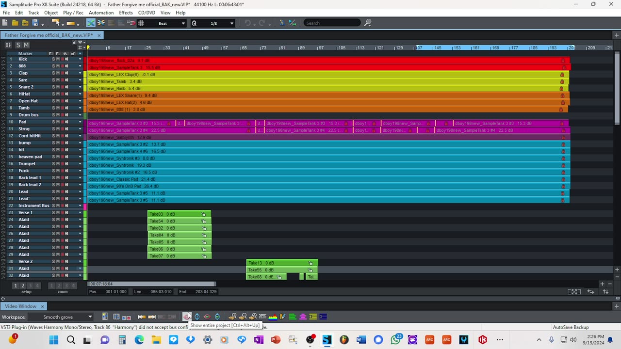The width and height of the screenshot is (621, 349).
Task: Mute the Drum bus track
Action: coord(58,115)
